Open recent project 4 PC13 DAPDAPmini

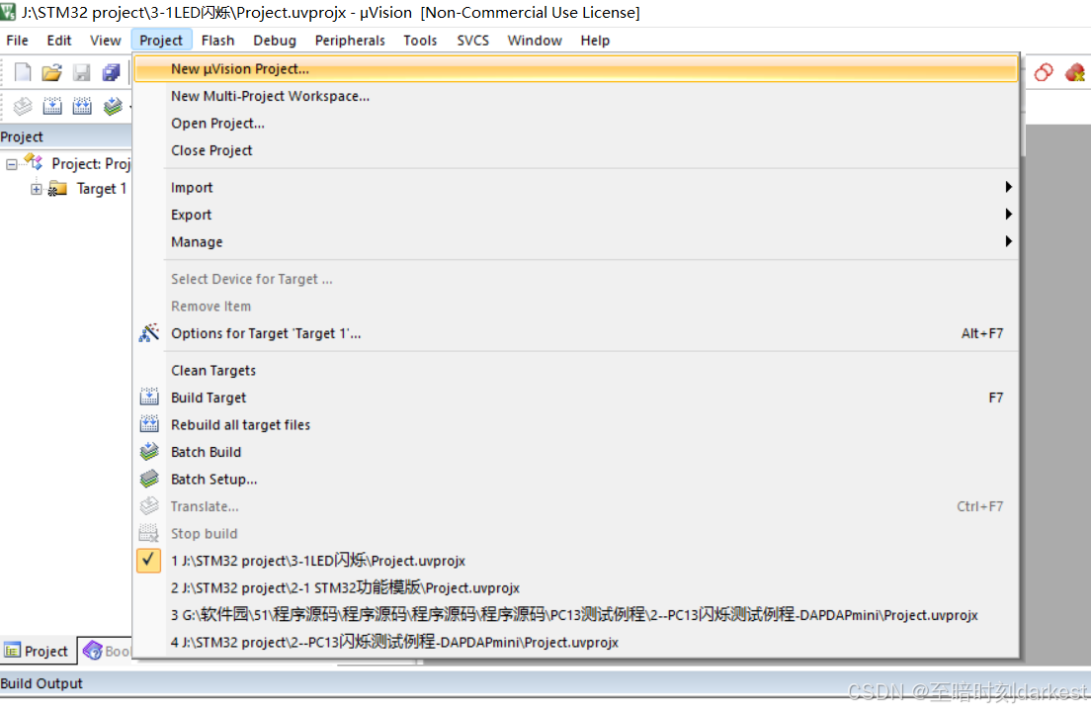click(x=577, y=643)
